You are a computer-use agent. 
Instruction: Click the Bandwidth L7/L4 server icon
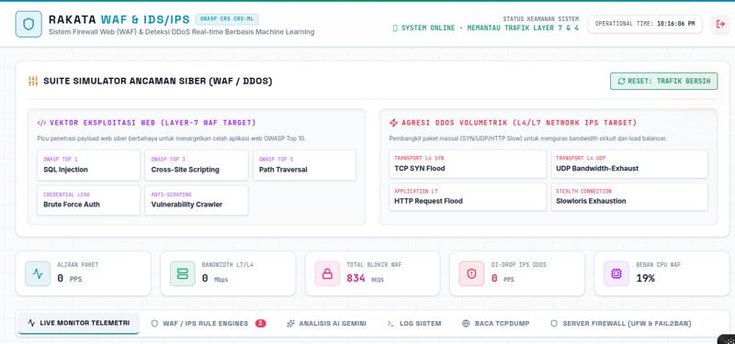[182, 273]
